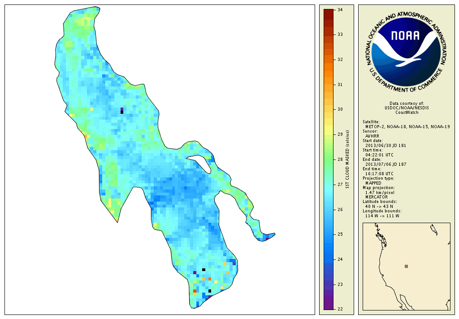Click the 'Latitude bounds:' label

coord(380,202)
